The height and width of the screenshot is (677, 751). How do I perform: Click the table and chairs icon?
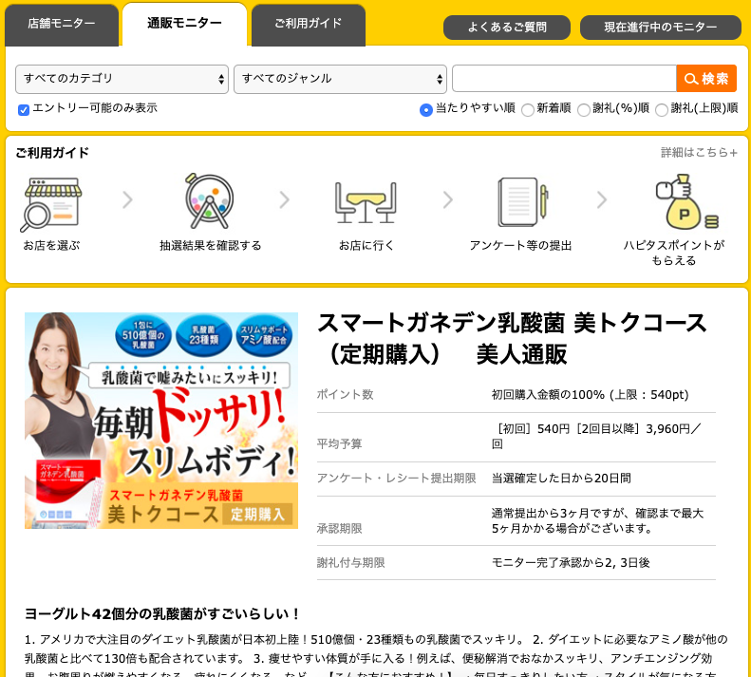[x=366, y=201]
